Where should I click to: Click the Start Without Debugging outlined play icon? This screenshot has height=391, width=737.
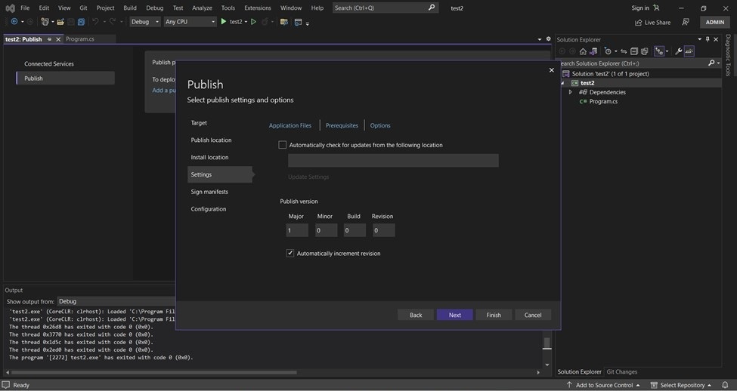tap(253, 22)
